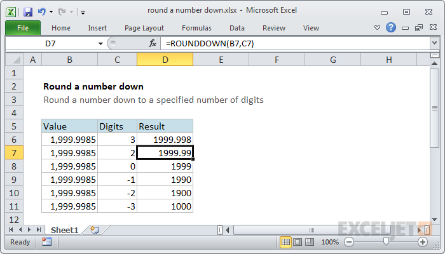The height and width of the screenshot is (254, 445).
Task: Click the vertical split box above scrollbar
Action: coord(434,55)
